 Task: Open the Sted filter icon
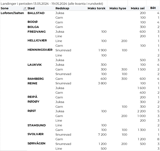tap(25, 8)
